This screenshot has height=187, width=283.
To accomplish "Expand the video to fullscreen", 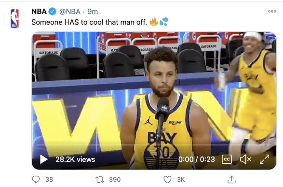I will pos(264,159).
